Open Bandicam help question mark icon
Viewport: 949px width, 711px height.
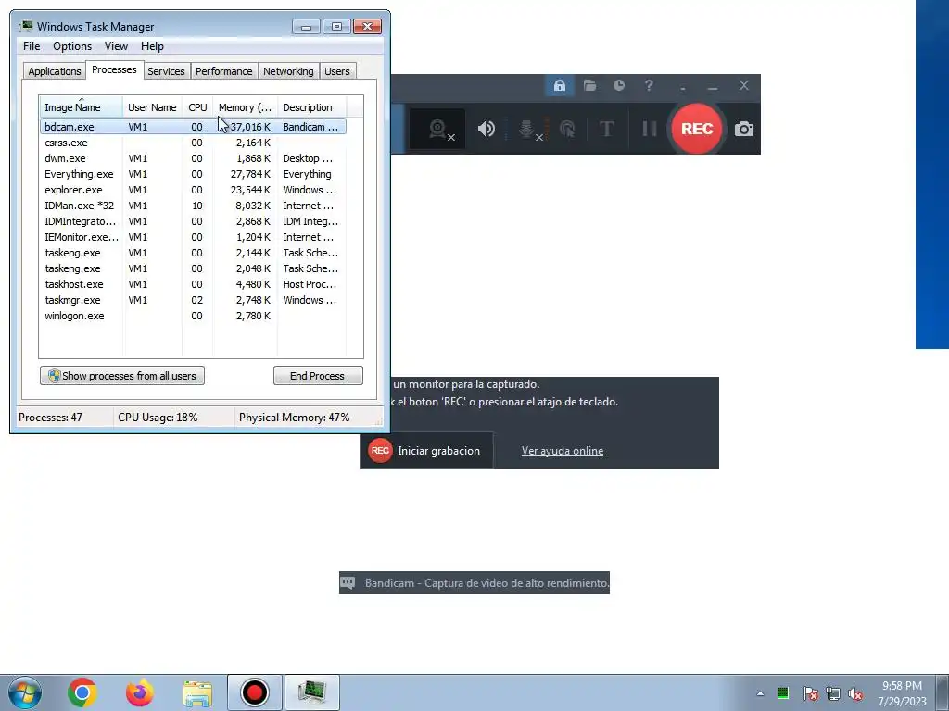[649, 86]
